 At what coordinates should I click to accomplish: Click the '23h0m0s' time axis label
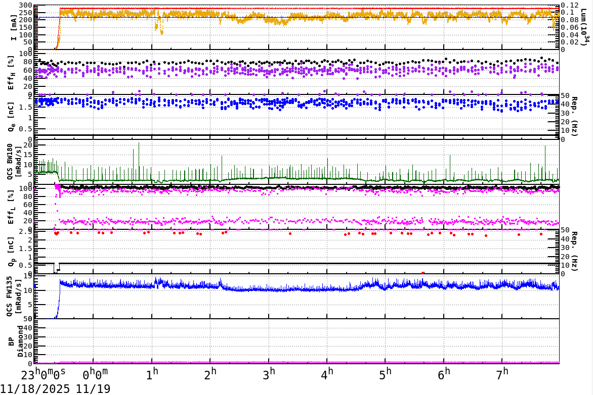43,375
